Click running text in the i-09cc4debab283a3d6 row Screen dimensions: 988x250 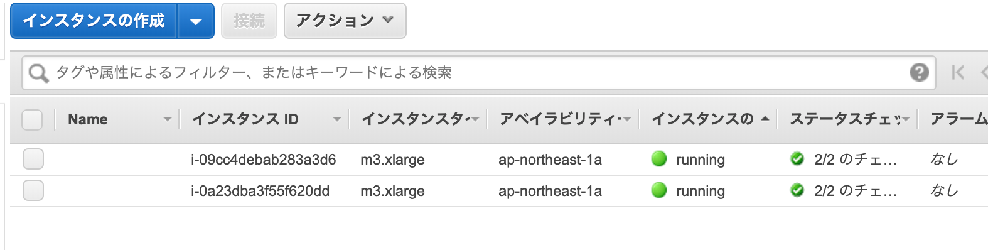701,160
